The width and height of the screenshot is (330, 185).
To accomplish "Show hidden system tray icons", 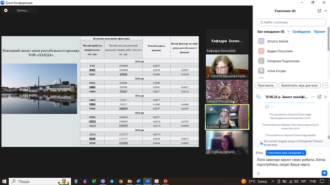I will click(x=273, y=182).
